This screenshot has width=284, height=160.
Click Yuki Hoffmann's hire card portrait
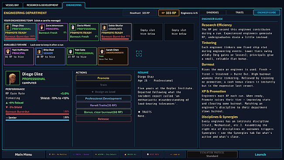pyautogui.click(x=8, y=52)
